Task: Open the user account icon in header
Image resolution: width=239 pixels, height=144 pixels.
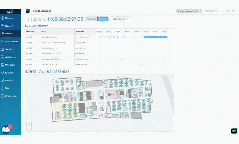Action: (x=222, y=11)
